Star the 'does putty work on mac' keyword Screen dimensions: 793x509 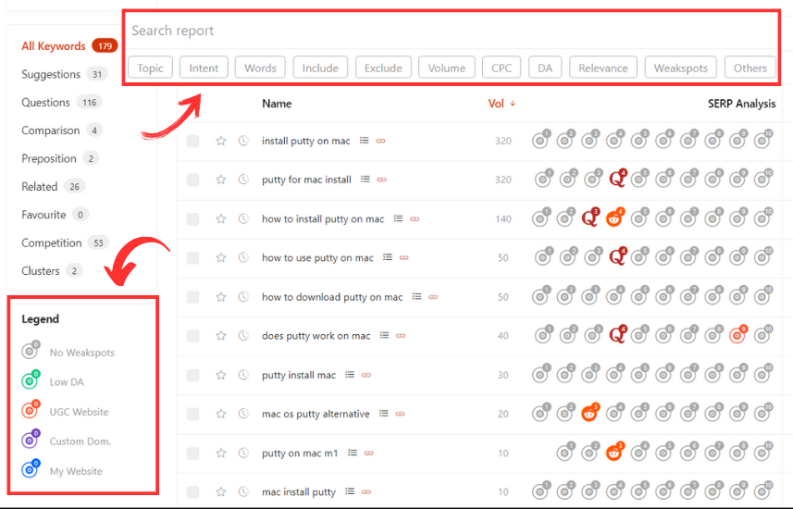(221, 335)
